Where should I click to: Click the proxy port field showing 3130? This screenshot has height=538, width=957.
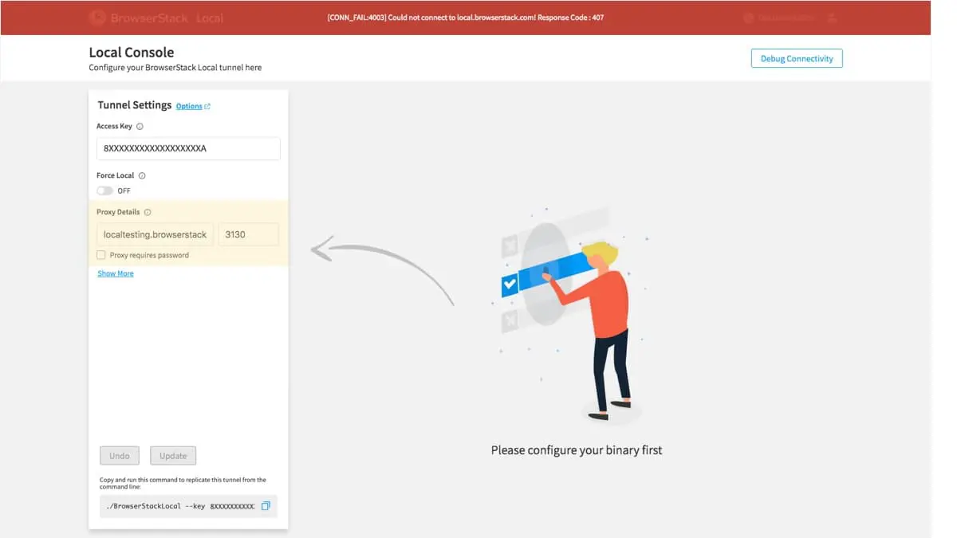248,234
